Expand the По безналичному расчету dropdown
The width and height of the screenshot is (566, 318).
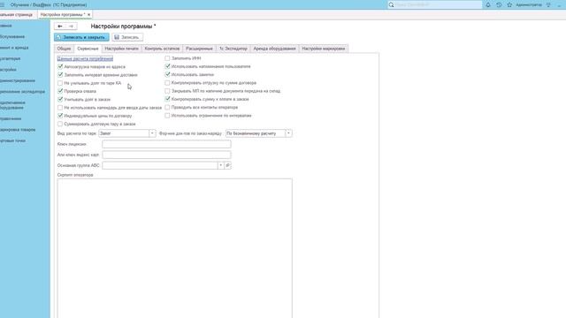point(288,133)
